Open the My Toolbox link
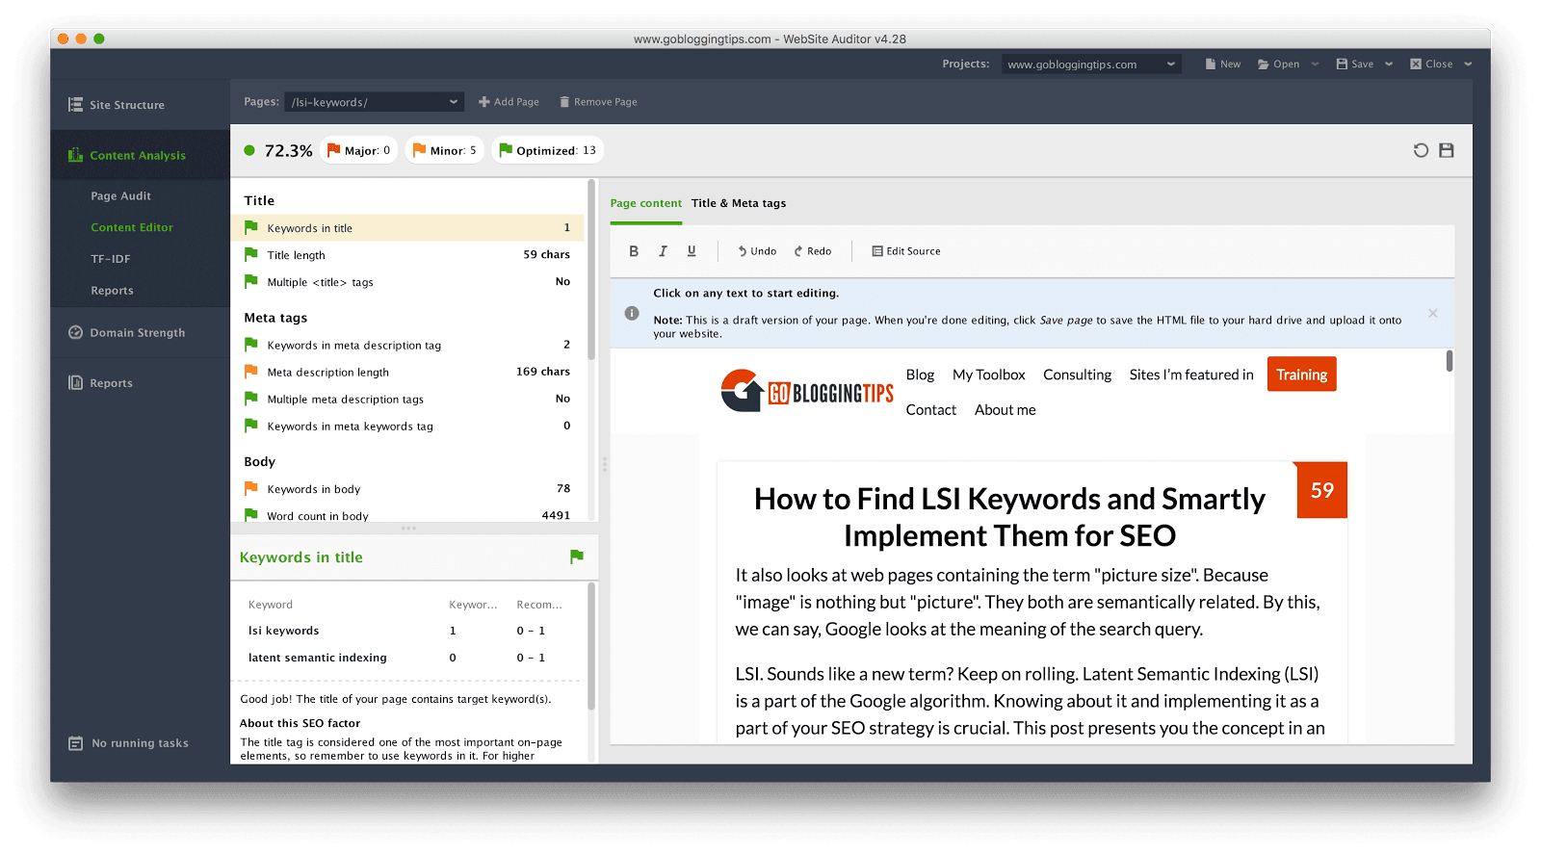 click(x=989, y=375)
